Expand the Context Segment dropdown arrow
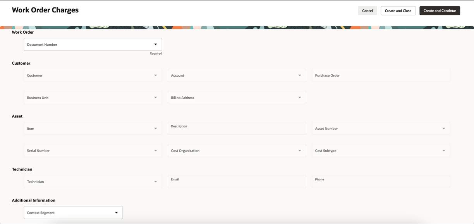The image size is (474, 224). coord(116,213)
